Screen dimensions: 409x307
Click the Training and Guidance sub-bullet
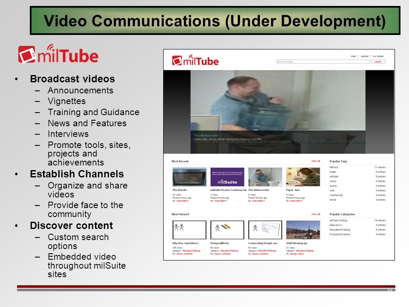click(x=93, y=112)
